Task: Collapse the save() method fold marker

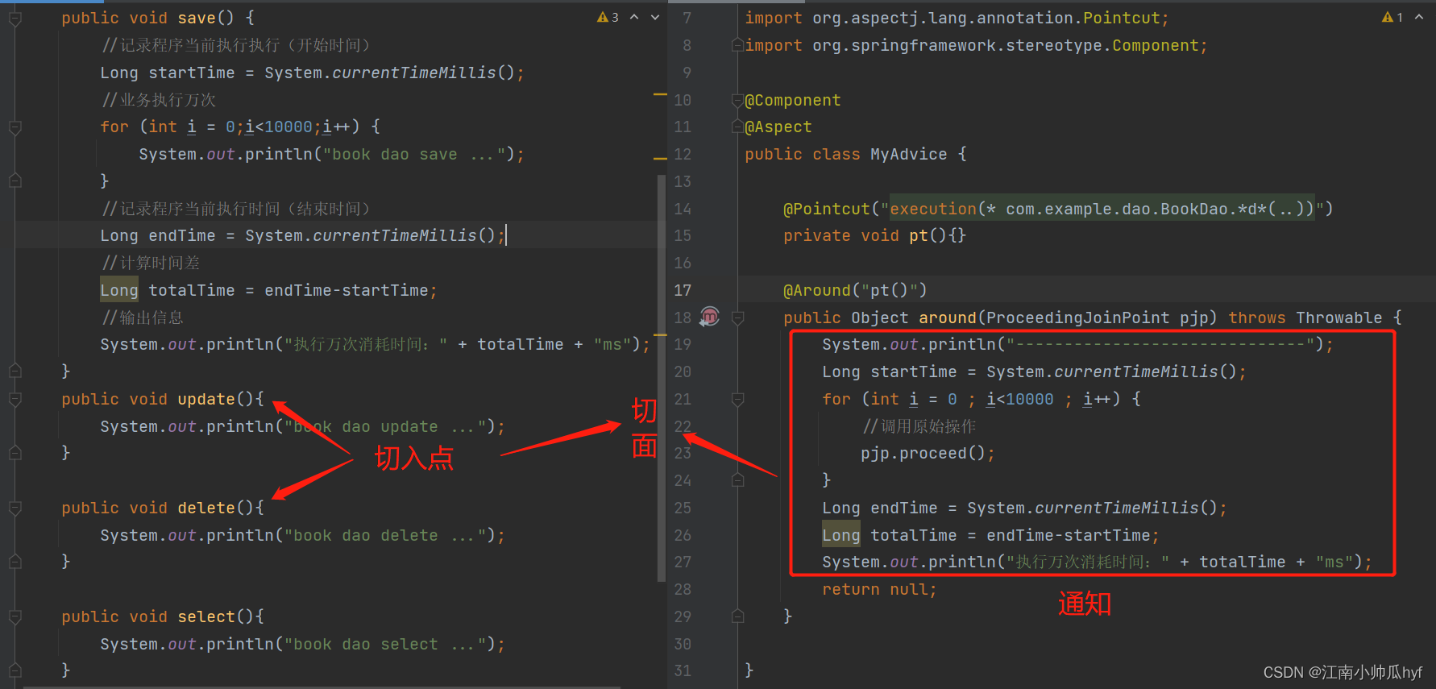Action: tap(15, 18)
